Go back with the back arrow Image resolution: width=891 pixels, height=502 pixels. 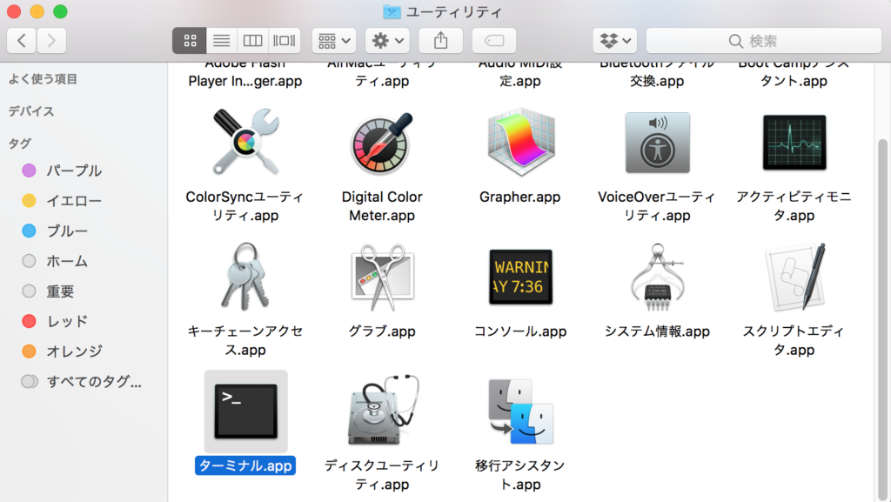click(x=22, y=40)
